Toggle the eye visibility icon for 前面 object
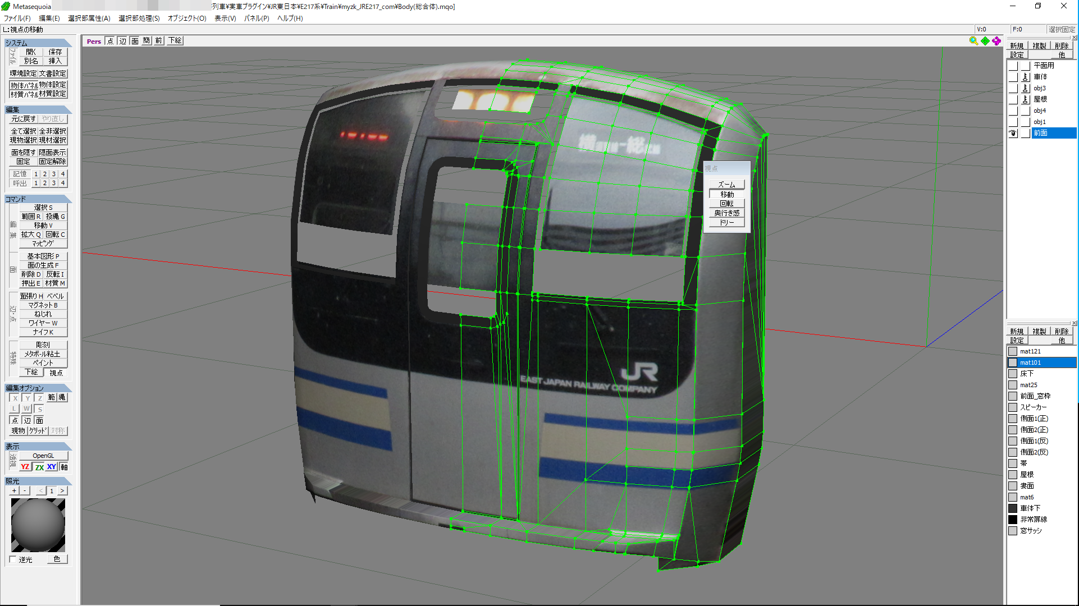 pos(1013,133)
